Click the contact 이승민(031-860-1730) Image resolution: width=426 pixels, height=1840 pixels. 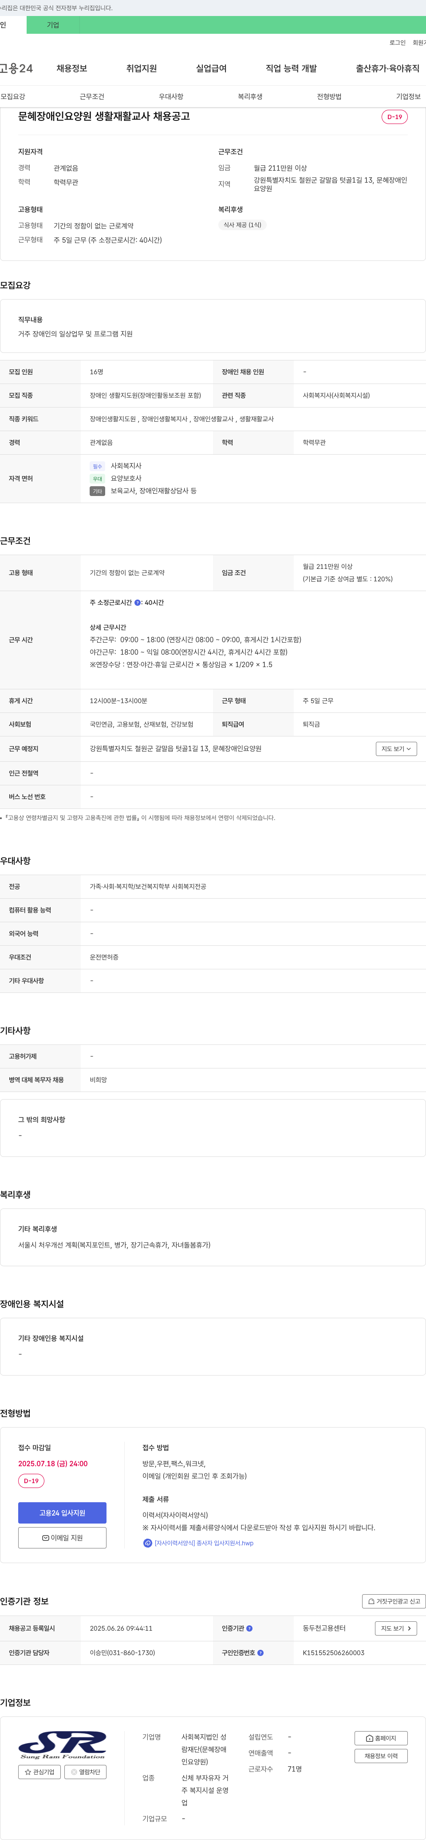point(122,1653)
